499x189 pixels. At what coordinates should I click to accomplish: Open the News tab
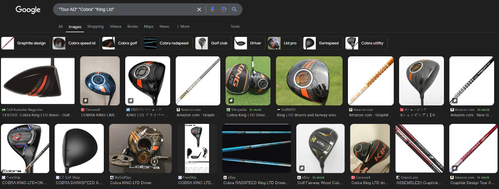coord(164,27)
